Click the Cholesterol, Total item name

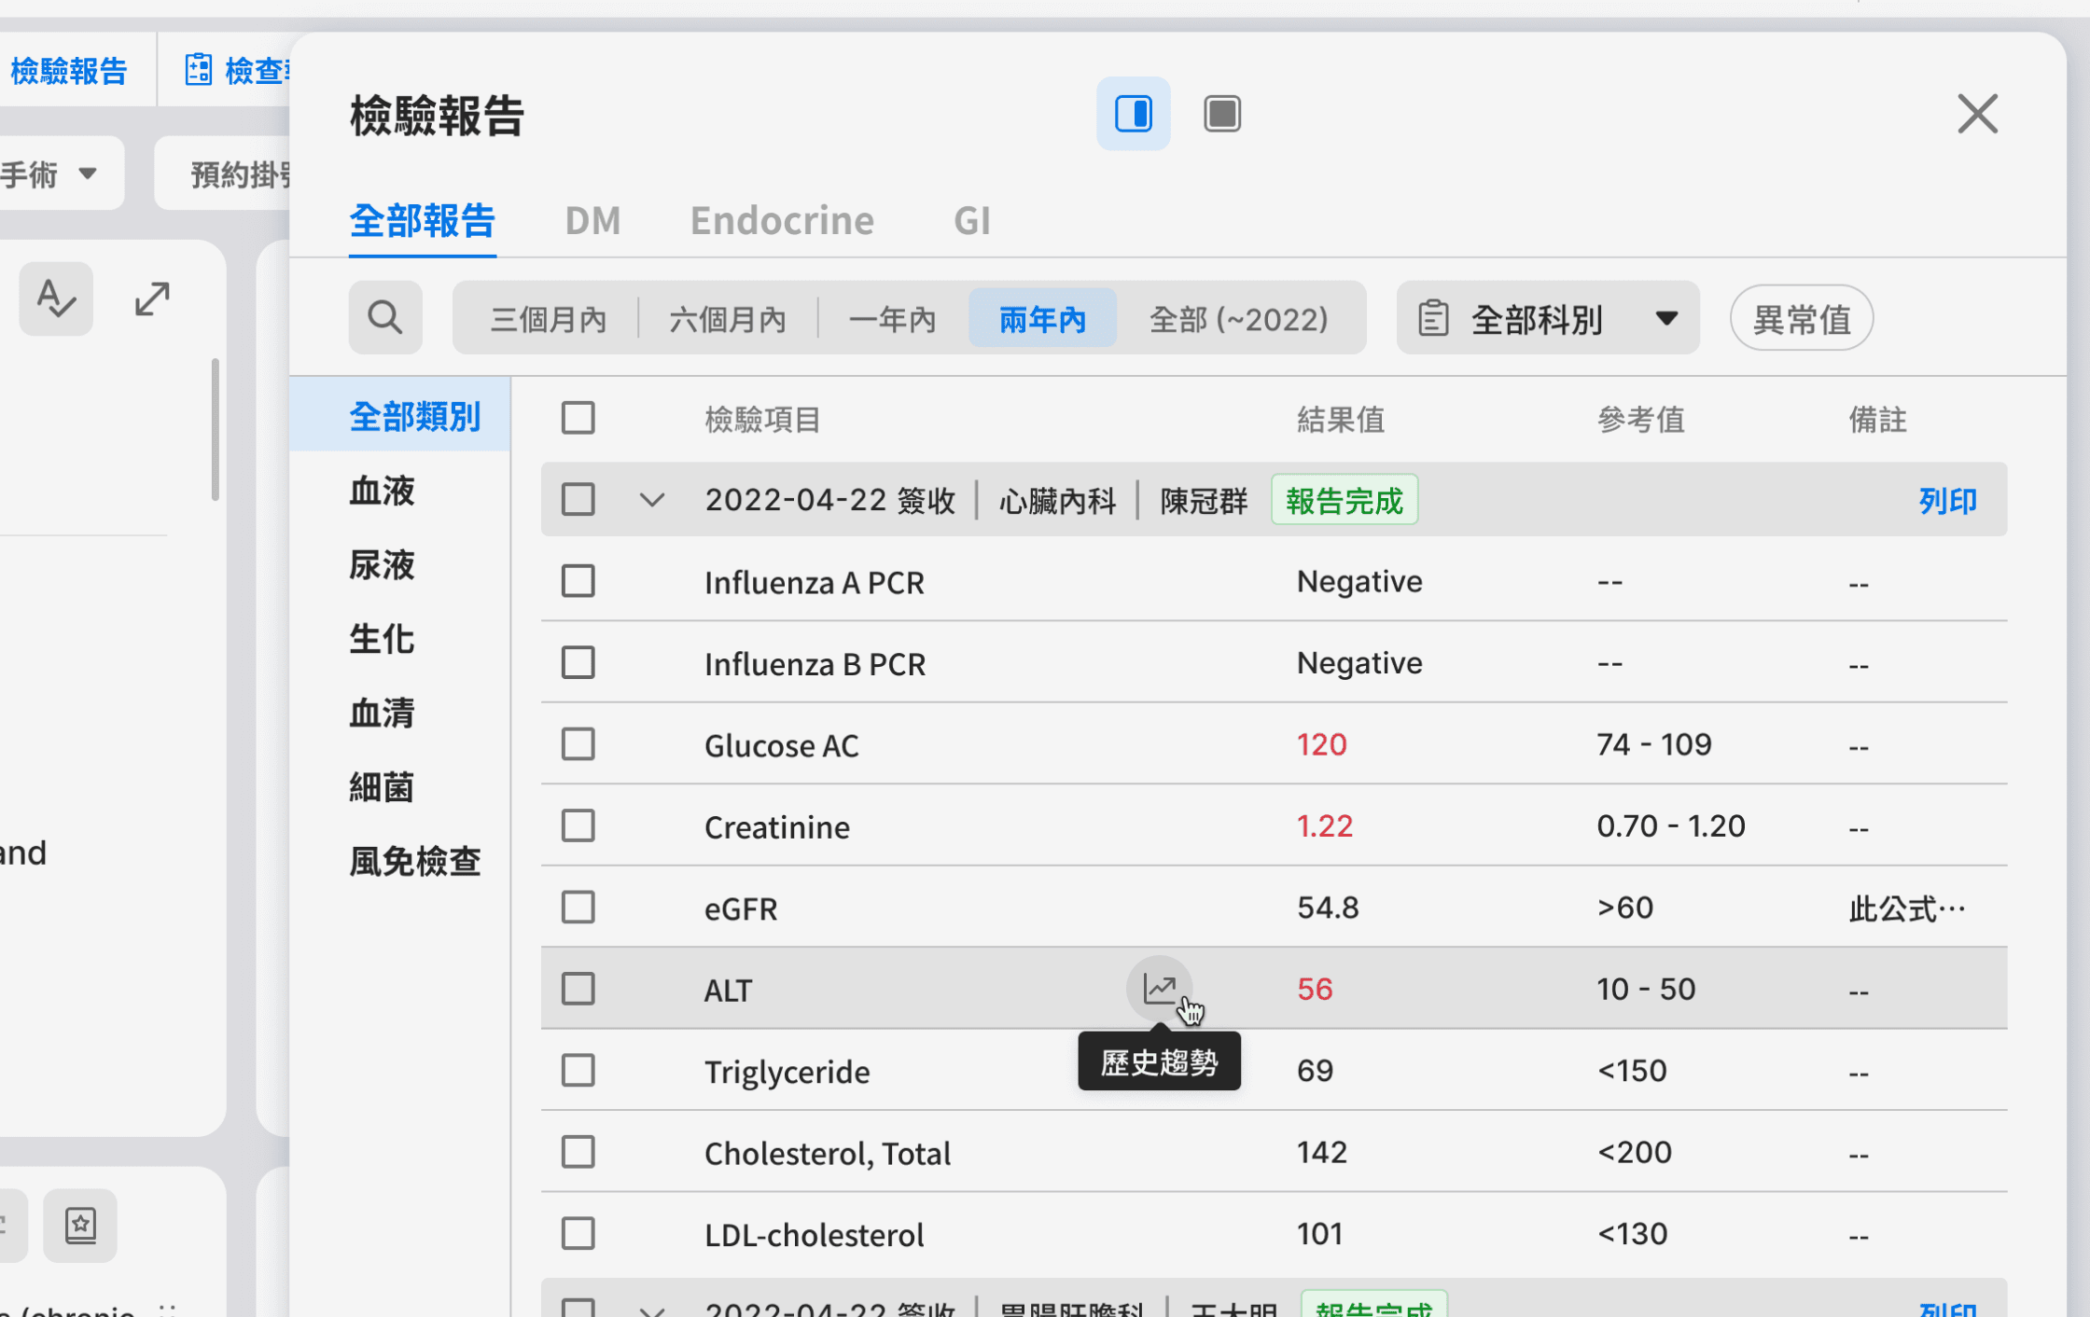click(827, 1153)
